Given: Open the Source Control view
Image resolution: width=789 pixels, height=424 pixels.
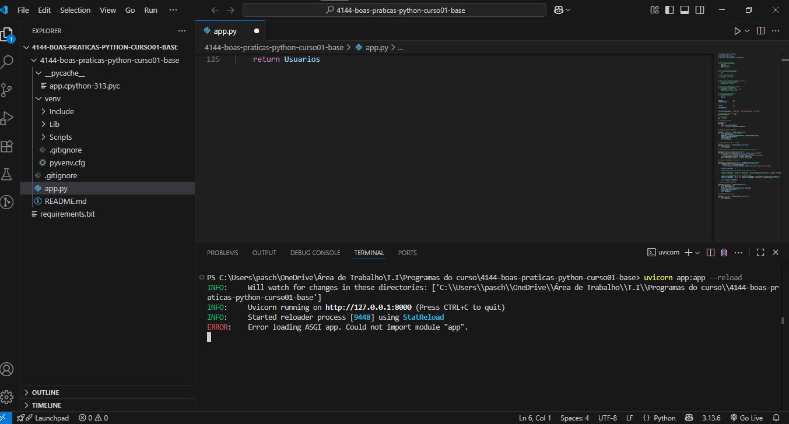Looking at the screenshot, I should (x=7, y=90).
